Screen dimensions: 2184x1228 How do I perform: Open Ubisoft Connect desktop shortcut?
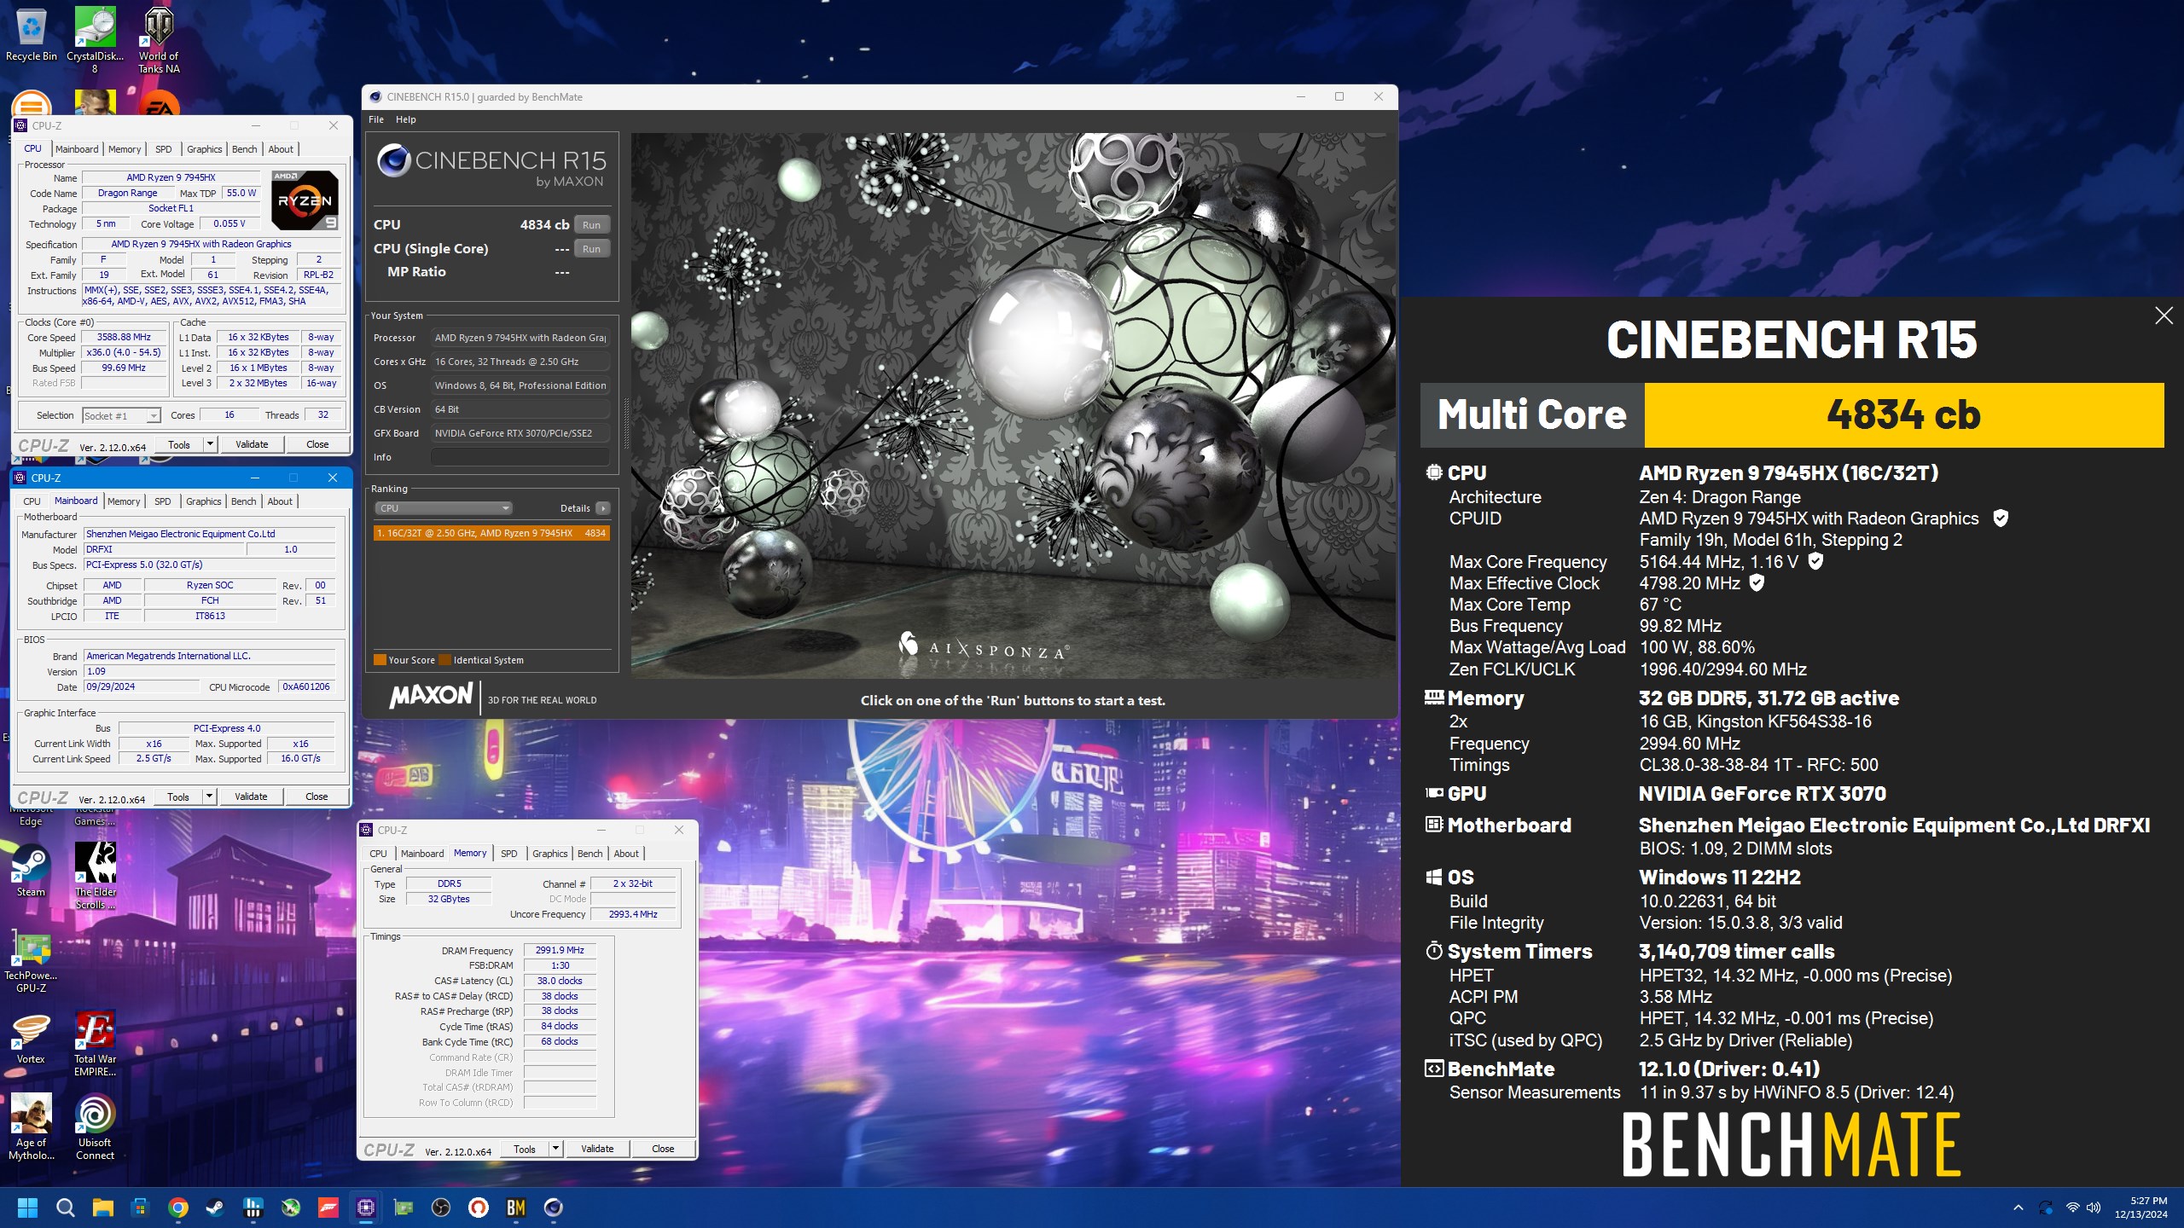tap(95, 1127)
